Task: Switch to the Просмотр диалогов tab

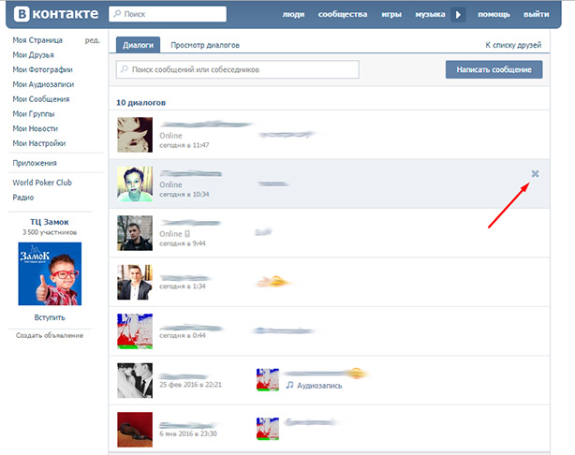Action: point(204,45)
